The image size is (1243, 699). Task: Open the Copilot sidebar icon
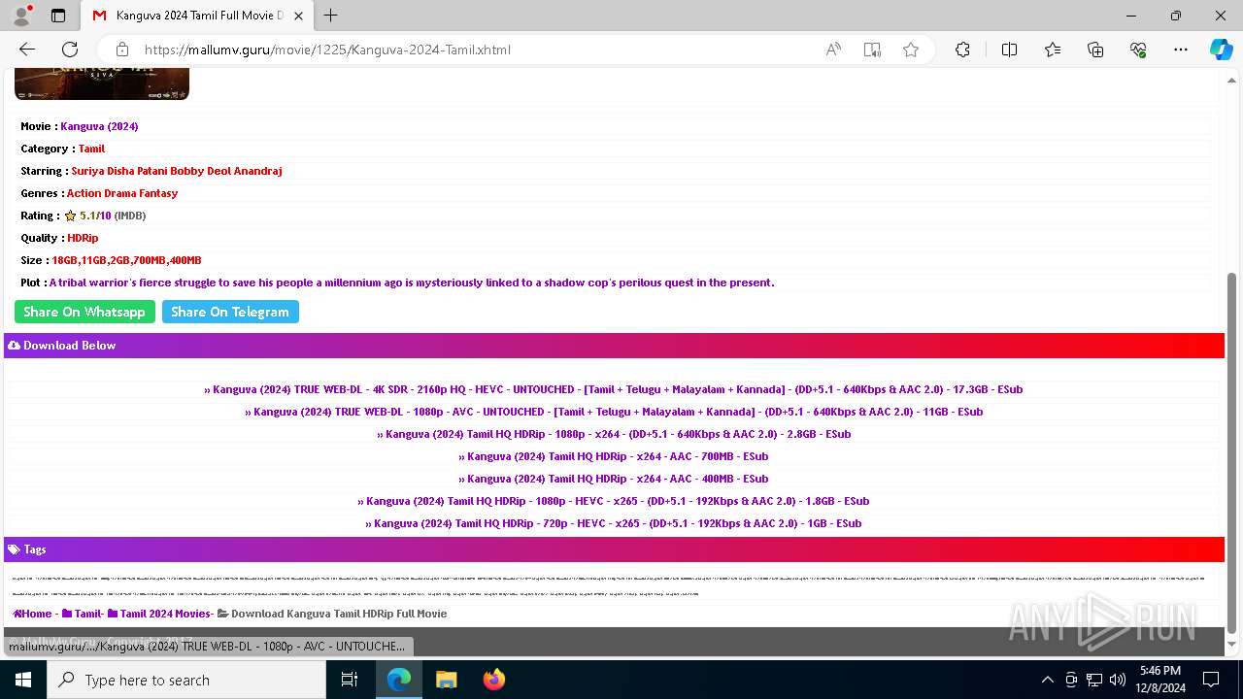pos(1221,50)
